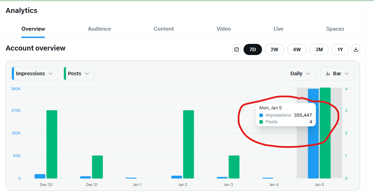The image size is (374, 194).
Task: Expand the Daily granularity dropdown
Action: [300, 73]
